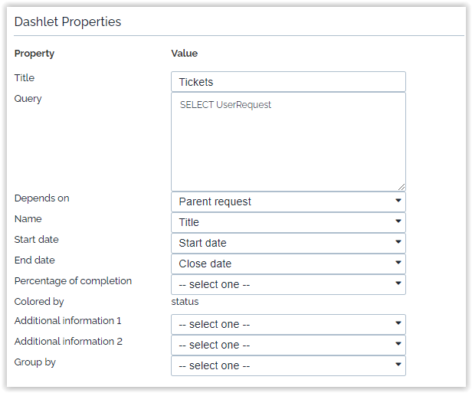Expand the Additional information 1 dropdown
Image resolution: width=472 pixels, height=393 pixels.
click(x=288, y=324)
